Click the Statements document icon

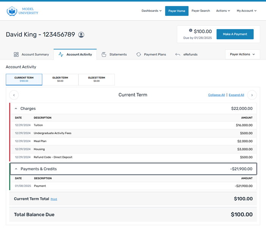104,55
